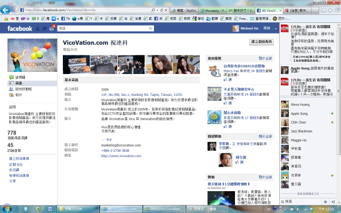This screenshot has width=341, height=213.
Task: Open the Facebook messages icon
Action: click(x=45, y=28)
